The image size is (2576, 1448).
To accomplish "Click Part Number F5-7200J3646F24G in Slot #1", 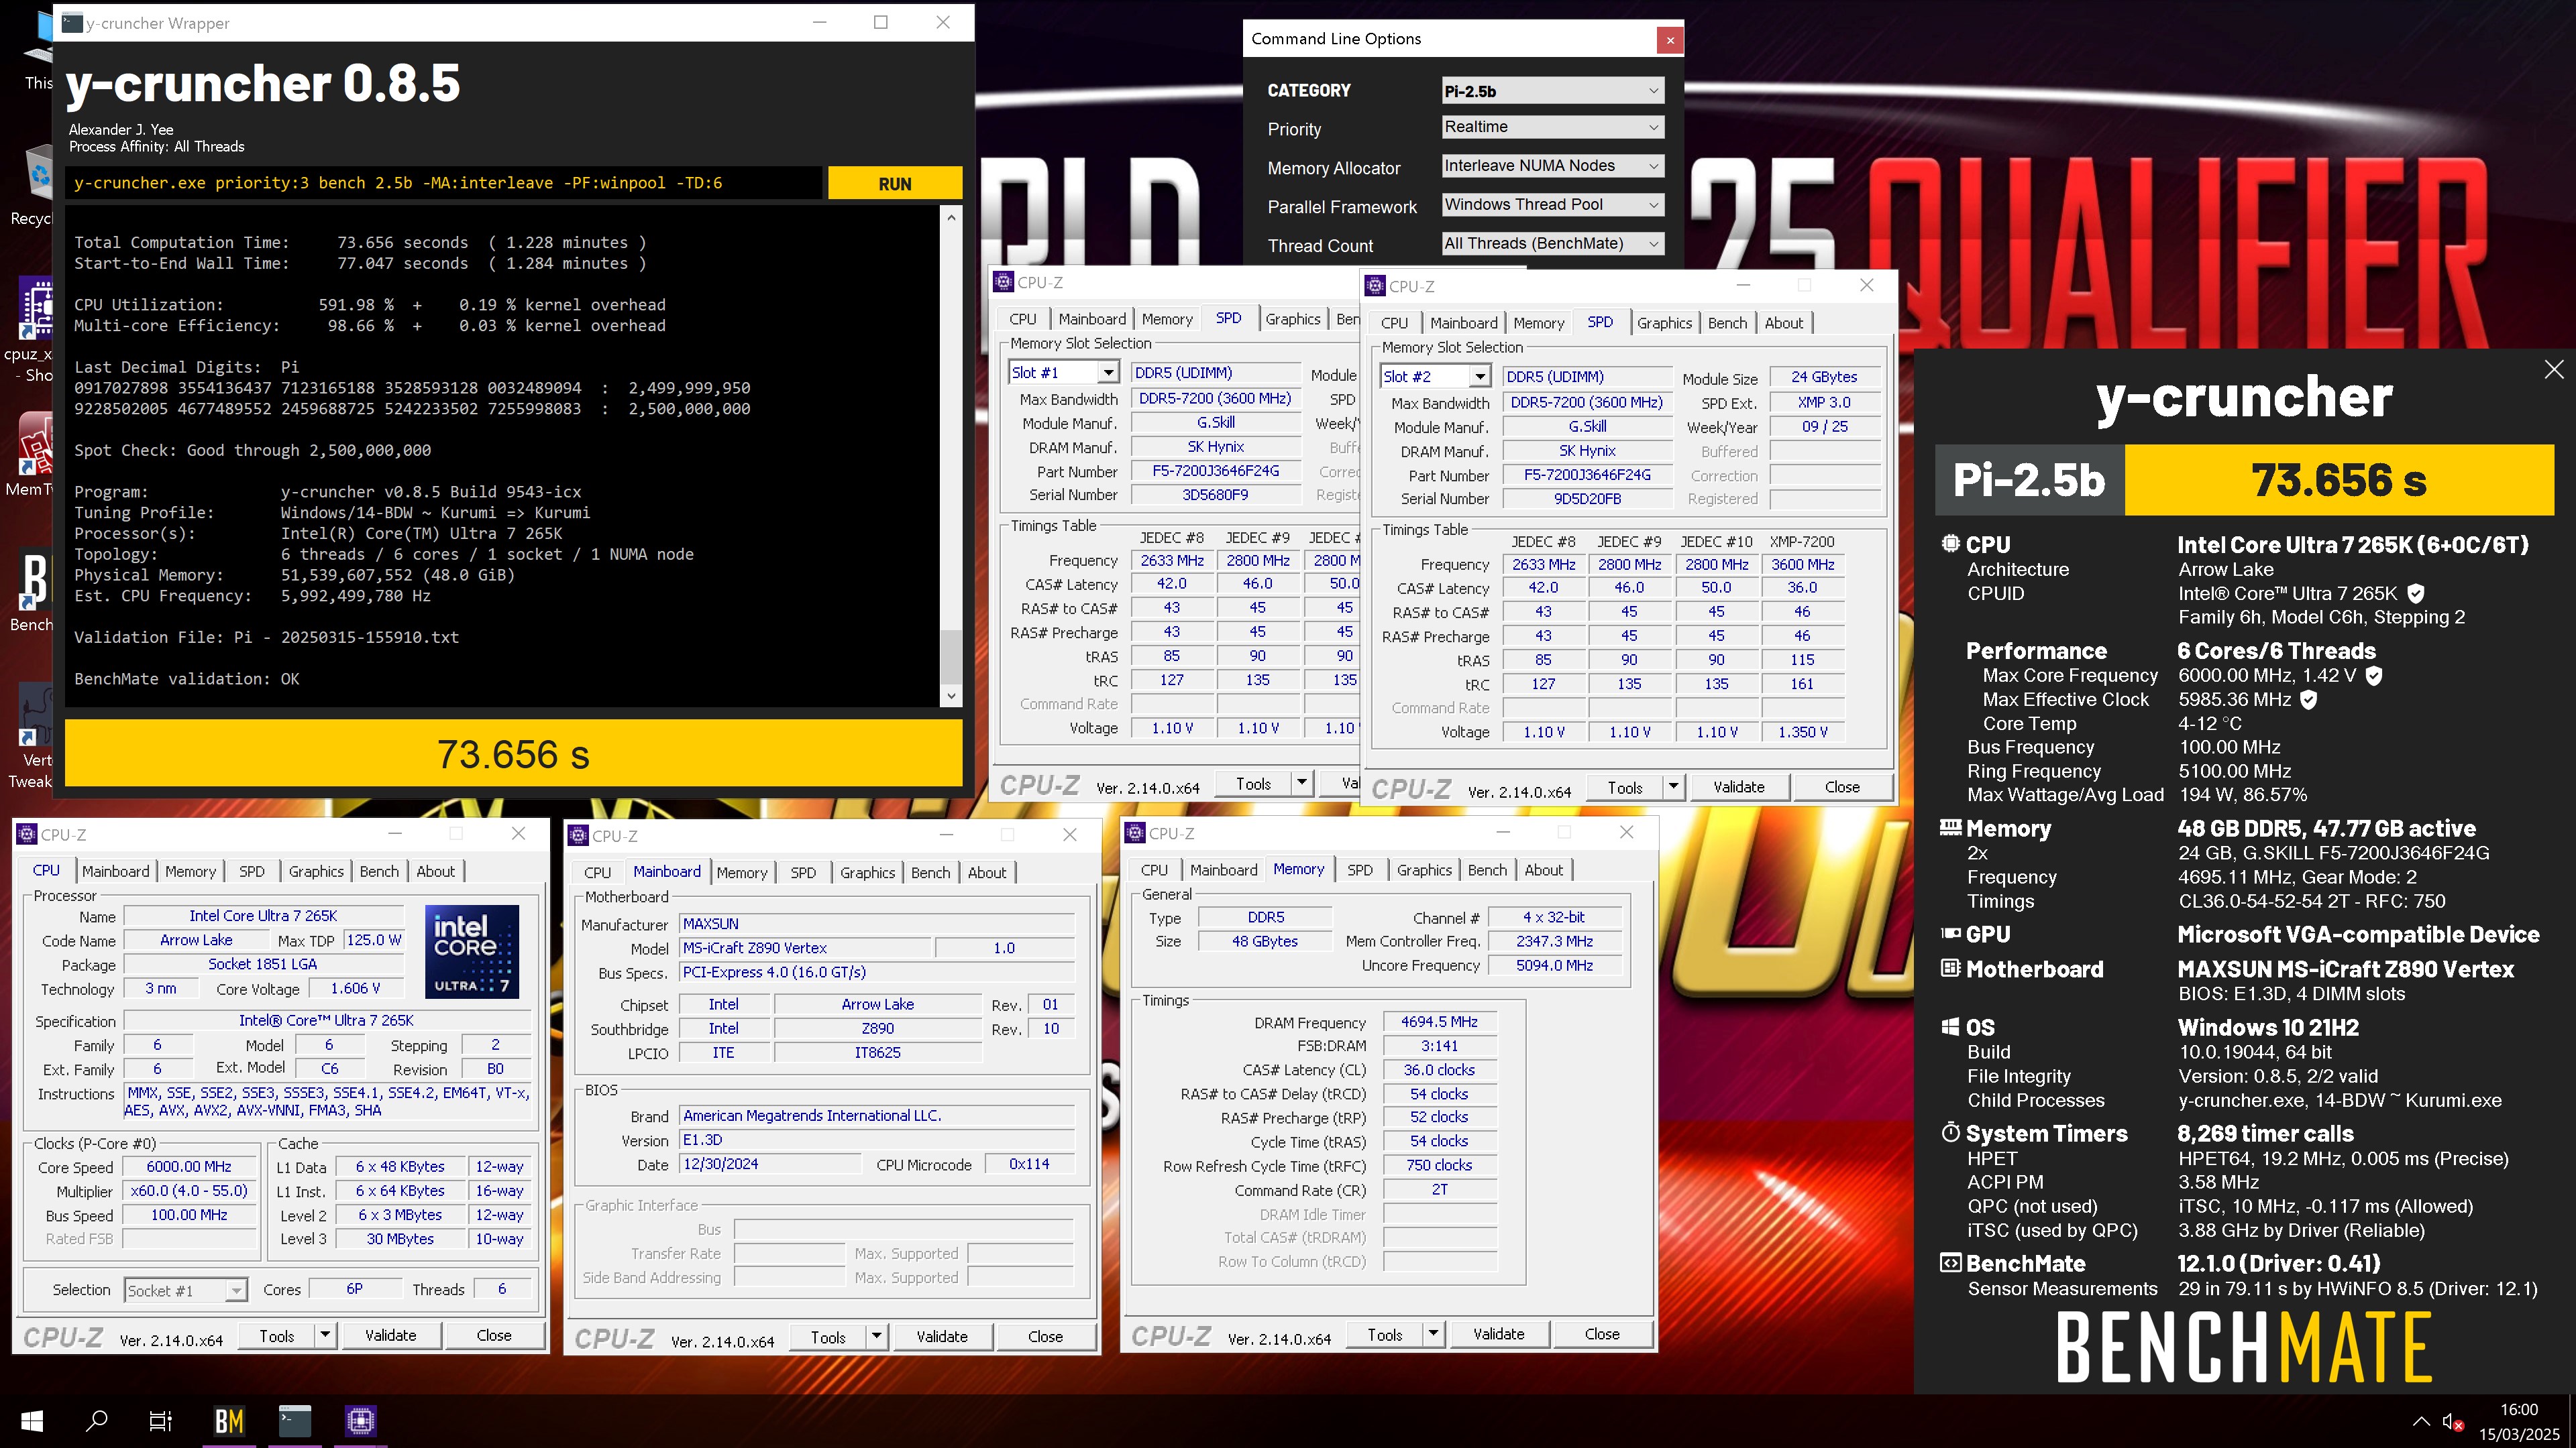I will 1215,471.
